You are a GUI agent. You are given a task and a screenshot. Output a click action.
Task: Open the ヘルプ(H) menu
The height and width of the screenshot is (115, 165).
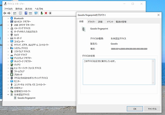click(39, 9)
